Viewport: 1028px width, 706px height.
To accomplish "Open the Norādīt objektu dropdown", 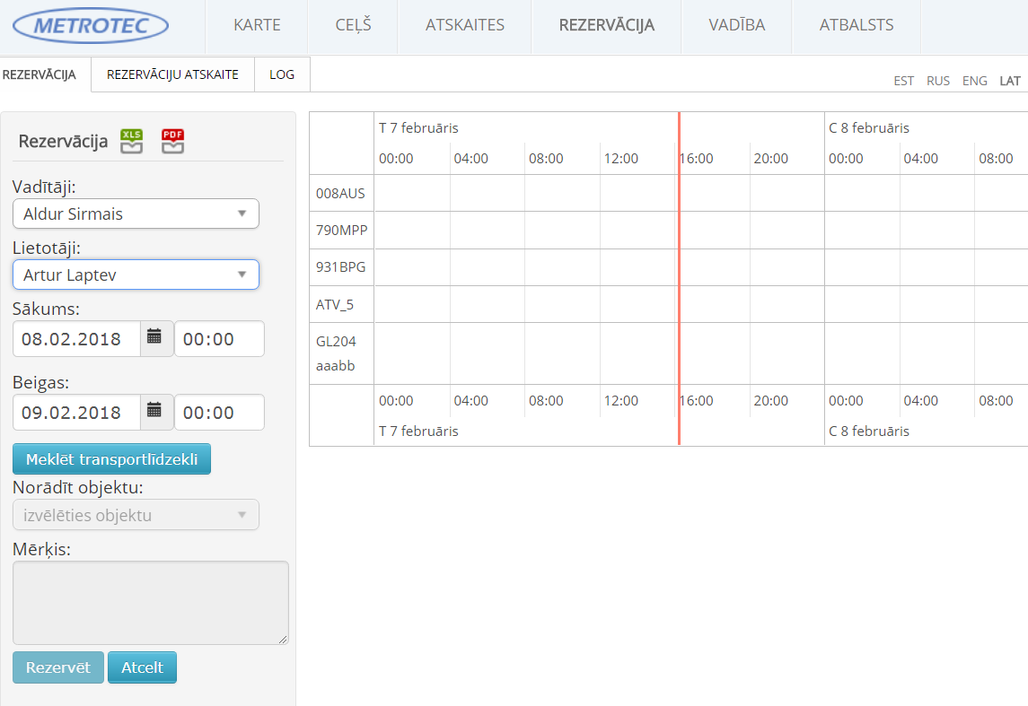I will coord(136,516).
